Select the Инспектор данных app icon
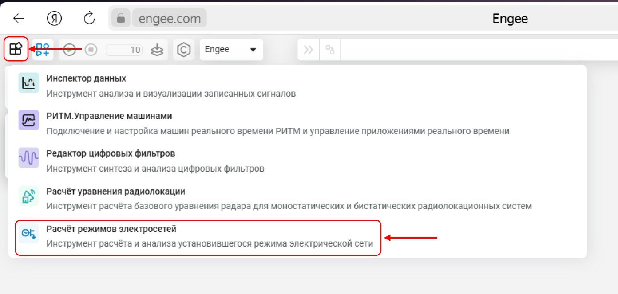This screenshot has width=618, height=294. 28,82
